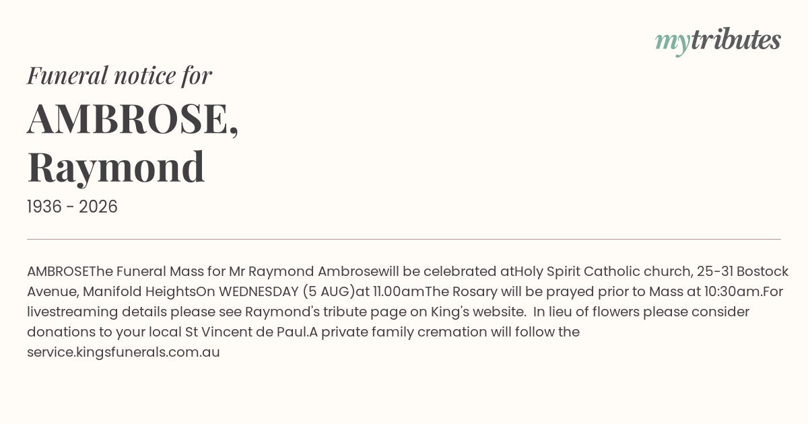Click 'St Vincent de Paul' donation text
Screen dimensions: 808x424
(x=247, y=332)
